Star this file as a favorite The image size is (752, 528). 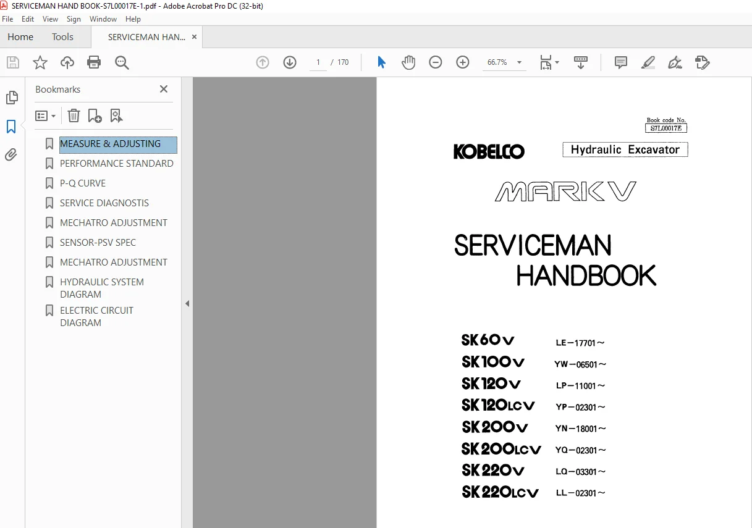tap(40, 62)
